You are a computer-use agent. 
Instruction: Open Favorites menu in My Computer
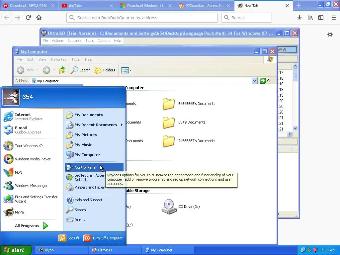click(58, 59)
